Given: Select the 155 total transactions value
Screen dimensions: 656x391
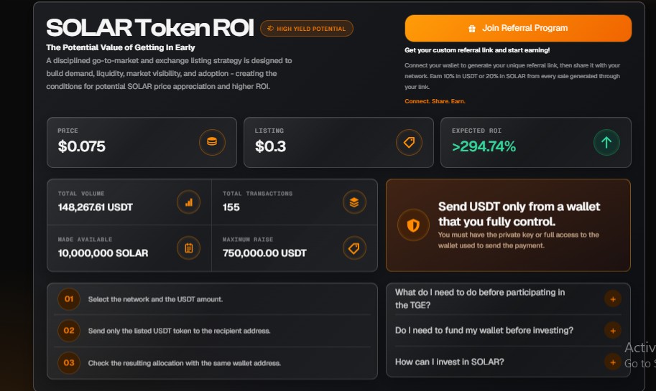Looking at the screenshot, I should pos(231,207).
